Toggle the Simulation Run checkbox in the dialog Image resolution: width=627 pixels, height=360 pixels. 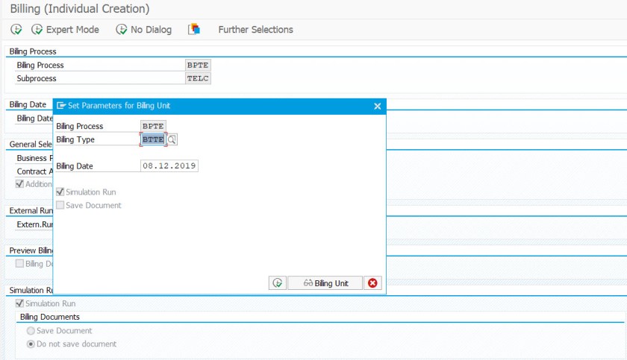(x=60, y=192)
